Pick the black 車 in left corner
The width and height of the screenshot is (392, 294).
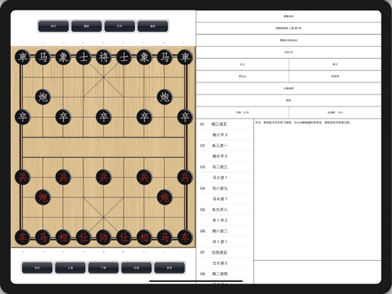[23, 57]
